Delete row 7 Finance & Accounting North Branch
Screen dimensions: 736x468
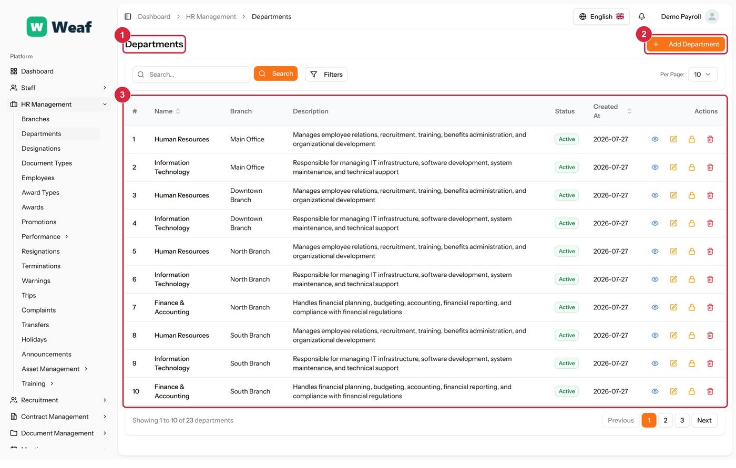(710, 307)
